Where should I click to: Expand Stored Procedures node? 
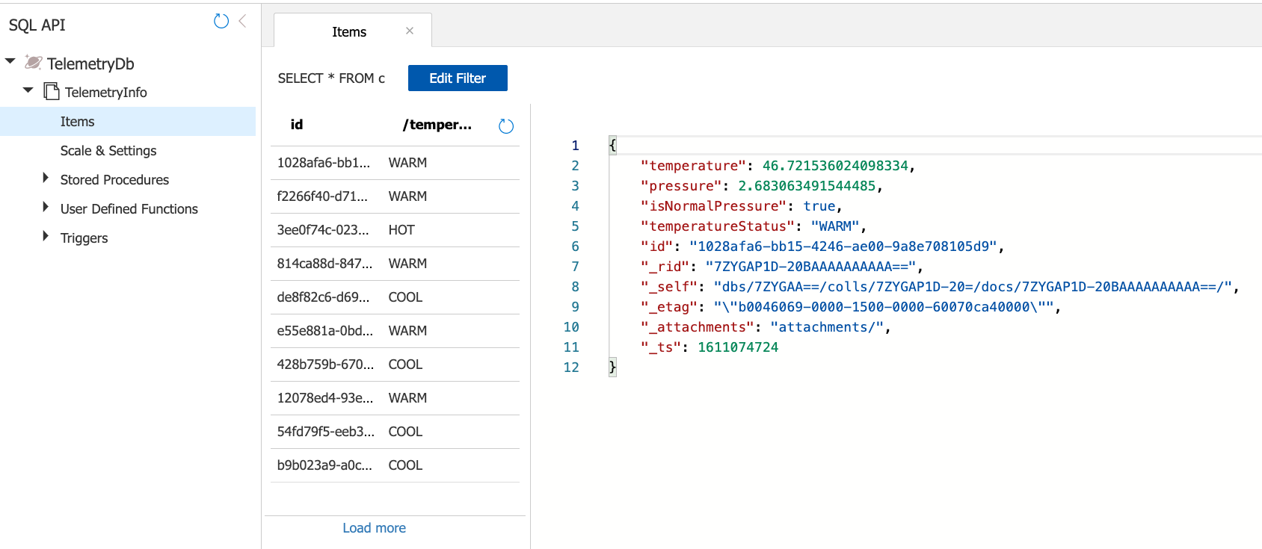[46, 179]
